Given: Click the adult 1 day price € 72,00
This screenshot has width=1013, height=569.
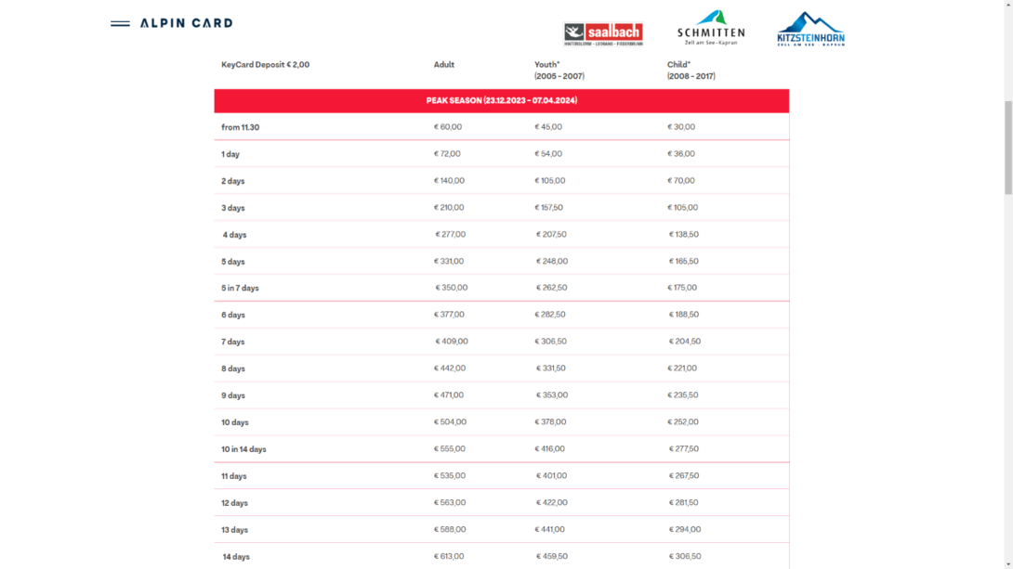Looking at the screenshot, I should tap(447, 153).
